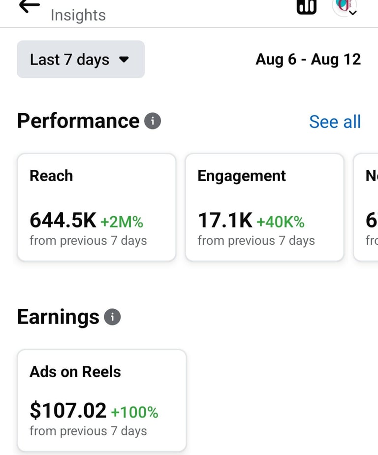Expand the profile switcher chevron
The image size is (378, 455).
click(352, 13)
